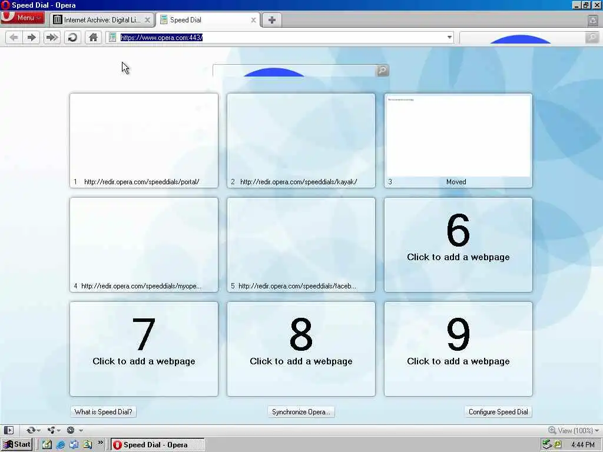
Task: Click Synchronize Opera... button
Action: 301,411
